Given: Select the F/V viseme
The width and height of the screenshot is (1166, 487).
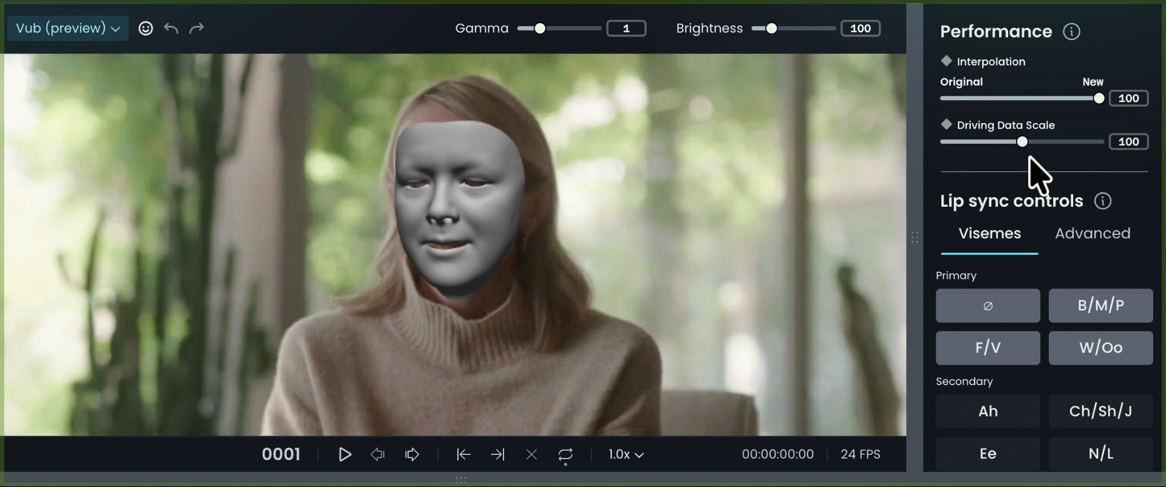Looking at the screenshot, I should point(988,348).
